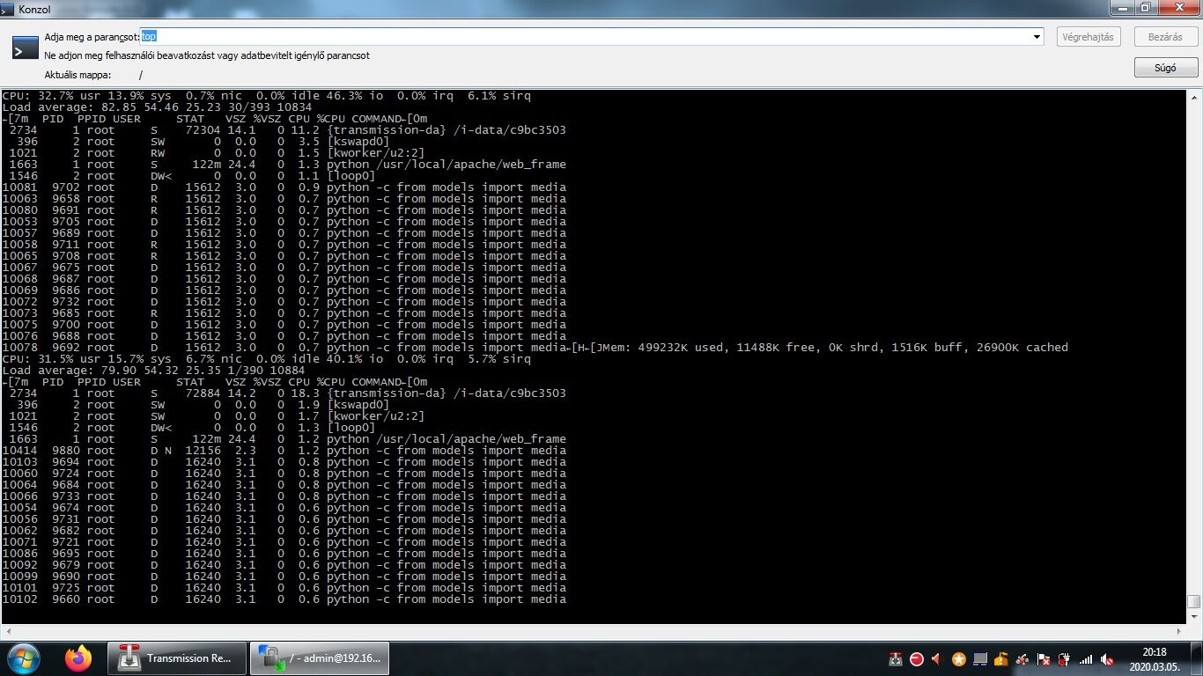This screenshot has width=1203, height=676.
Task: Click the Bezárás button
Action: point(1165,37)
